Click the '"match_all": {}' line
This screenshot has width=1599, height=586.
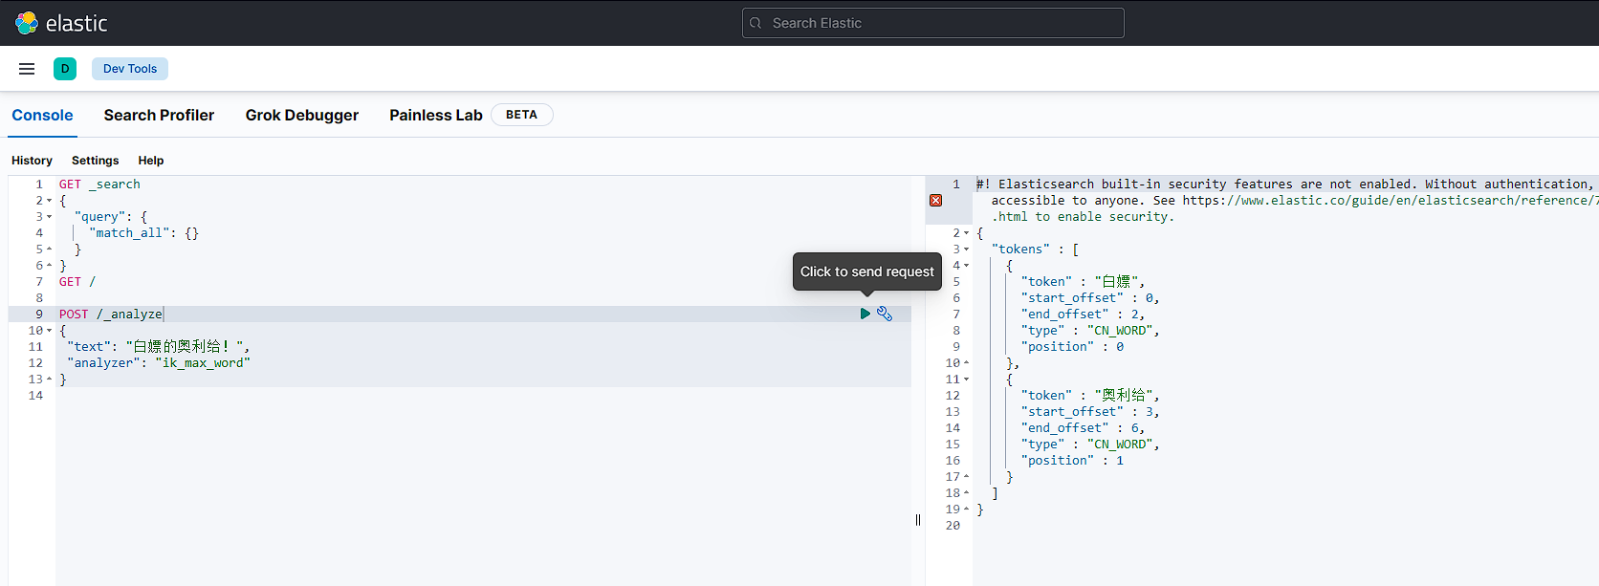point(143,233)
